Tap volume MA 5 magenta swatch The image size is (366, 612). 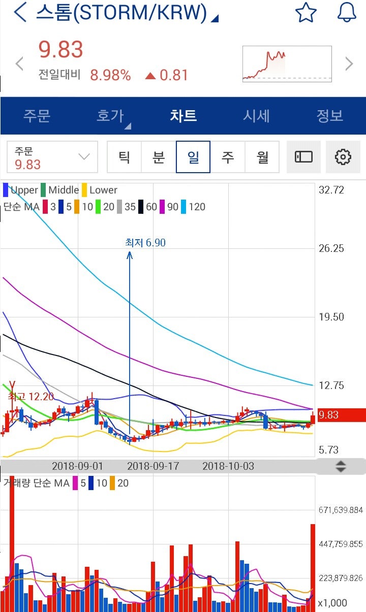[76, 483]
